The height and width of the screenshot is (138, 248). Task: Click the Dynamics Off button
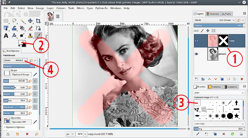[21, 122]
